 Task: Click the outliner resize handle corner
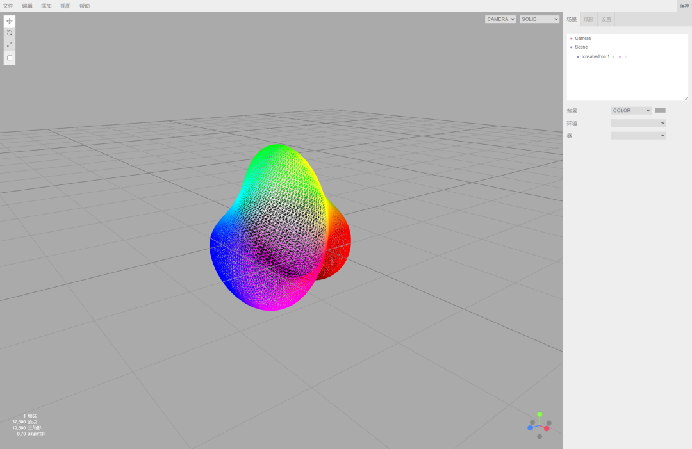686,98
